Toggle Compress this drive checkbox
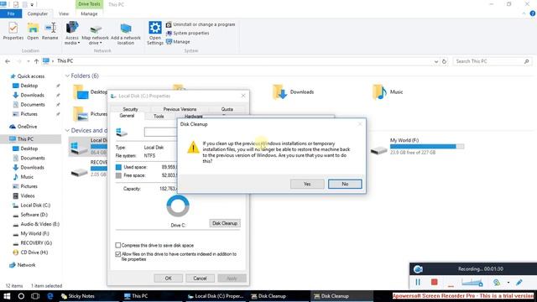Viewport: 537px width, 302px height. 117,245
